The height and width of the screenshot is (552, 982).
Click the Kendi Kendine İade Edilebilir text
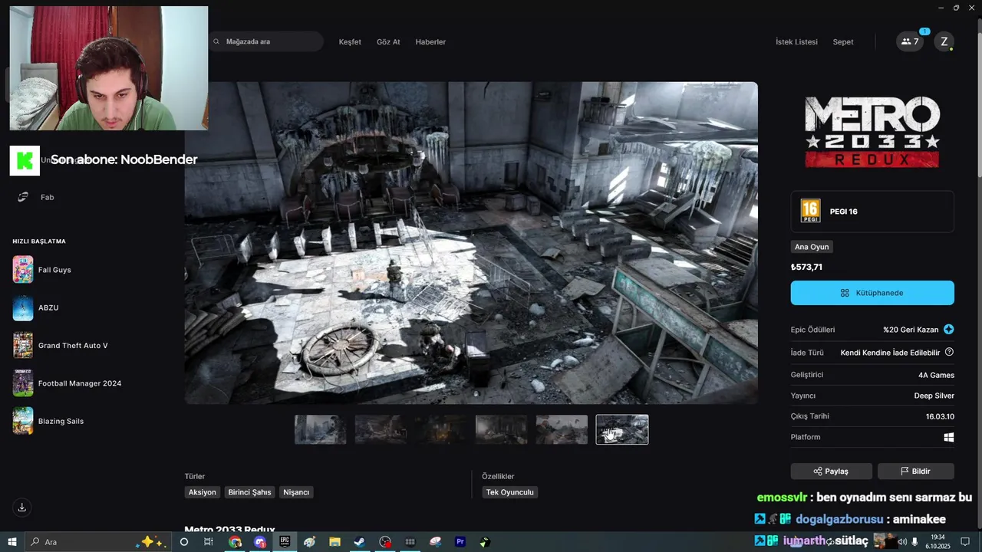coord(890,353)
